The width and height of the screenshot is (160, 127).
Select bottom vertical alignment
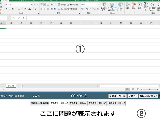click(x=48, y=5)
